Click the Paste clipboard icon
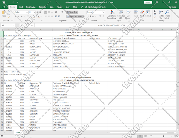The width and height of the screenshot is (179, 138). point(4,12)
